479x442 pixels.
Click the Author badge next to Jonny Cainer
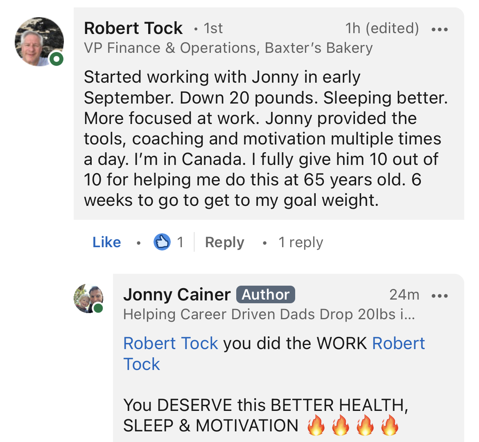click(x=265, y=295)
